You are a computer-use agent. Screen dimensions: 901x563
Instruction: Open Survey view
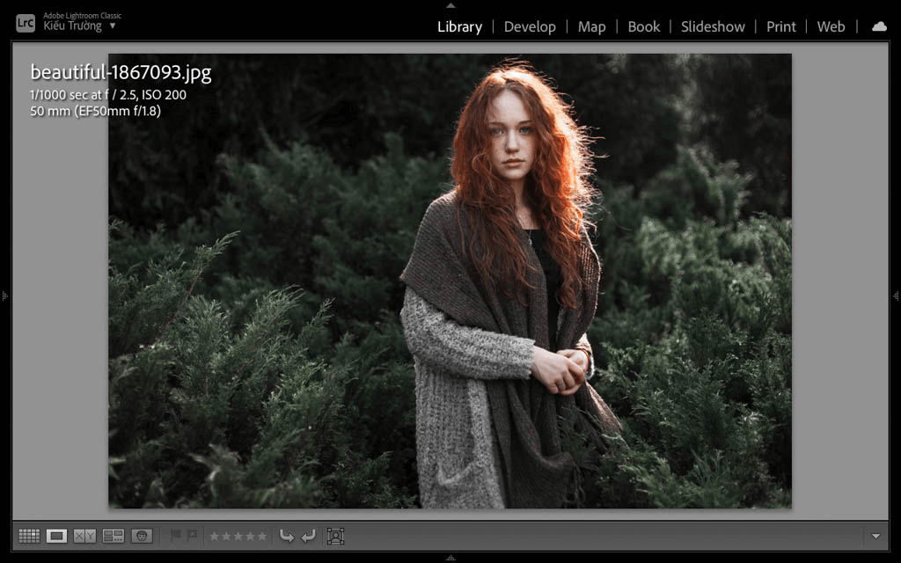(x=114, y=536)
